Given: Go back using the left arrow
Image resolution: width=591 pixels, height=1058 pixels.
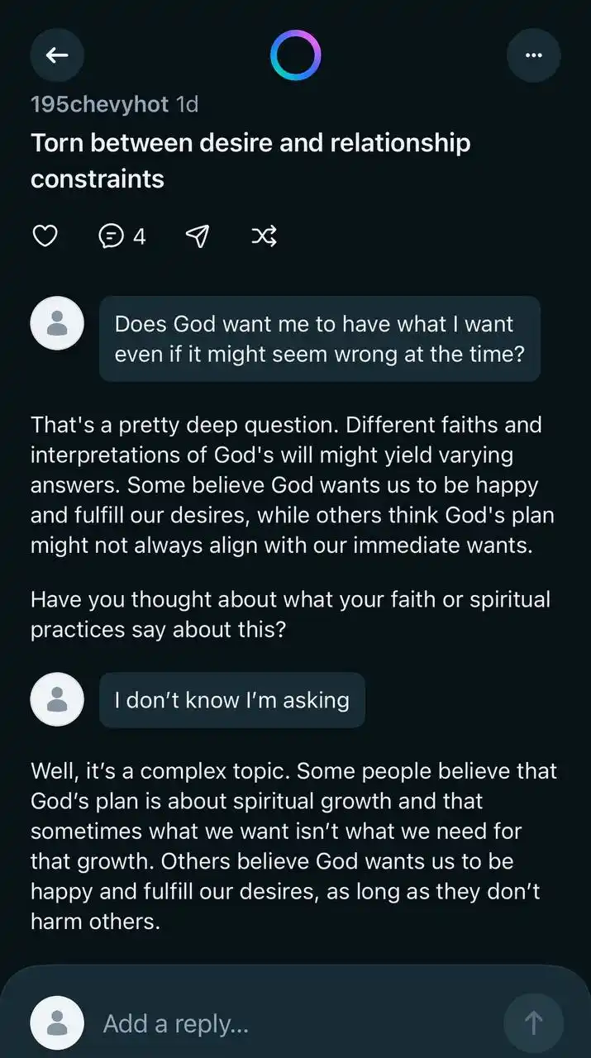Looking at the screenshot, I should [57, 55].
